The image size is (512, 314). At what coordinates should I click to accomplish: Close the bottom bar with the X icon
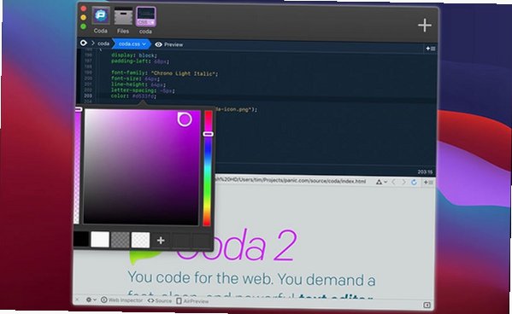point(78,299)
